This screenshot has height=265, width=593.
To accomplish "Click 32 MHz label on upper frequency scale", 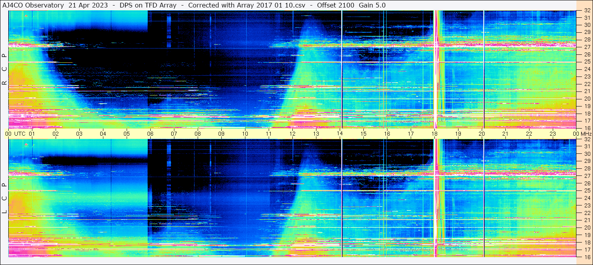I will click(587, 11).
